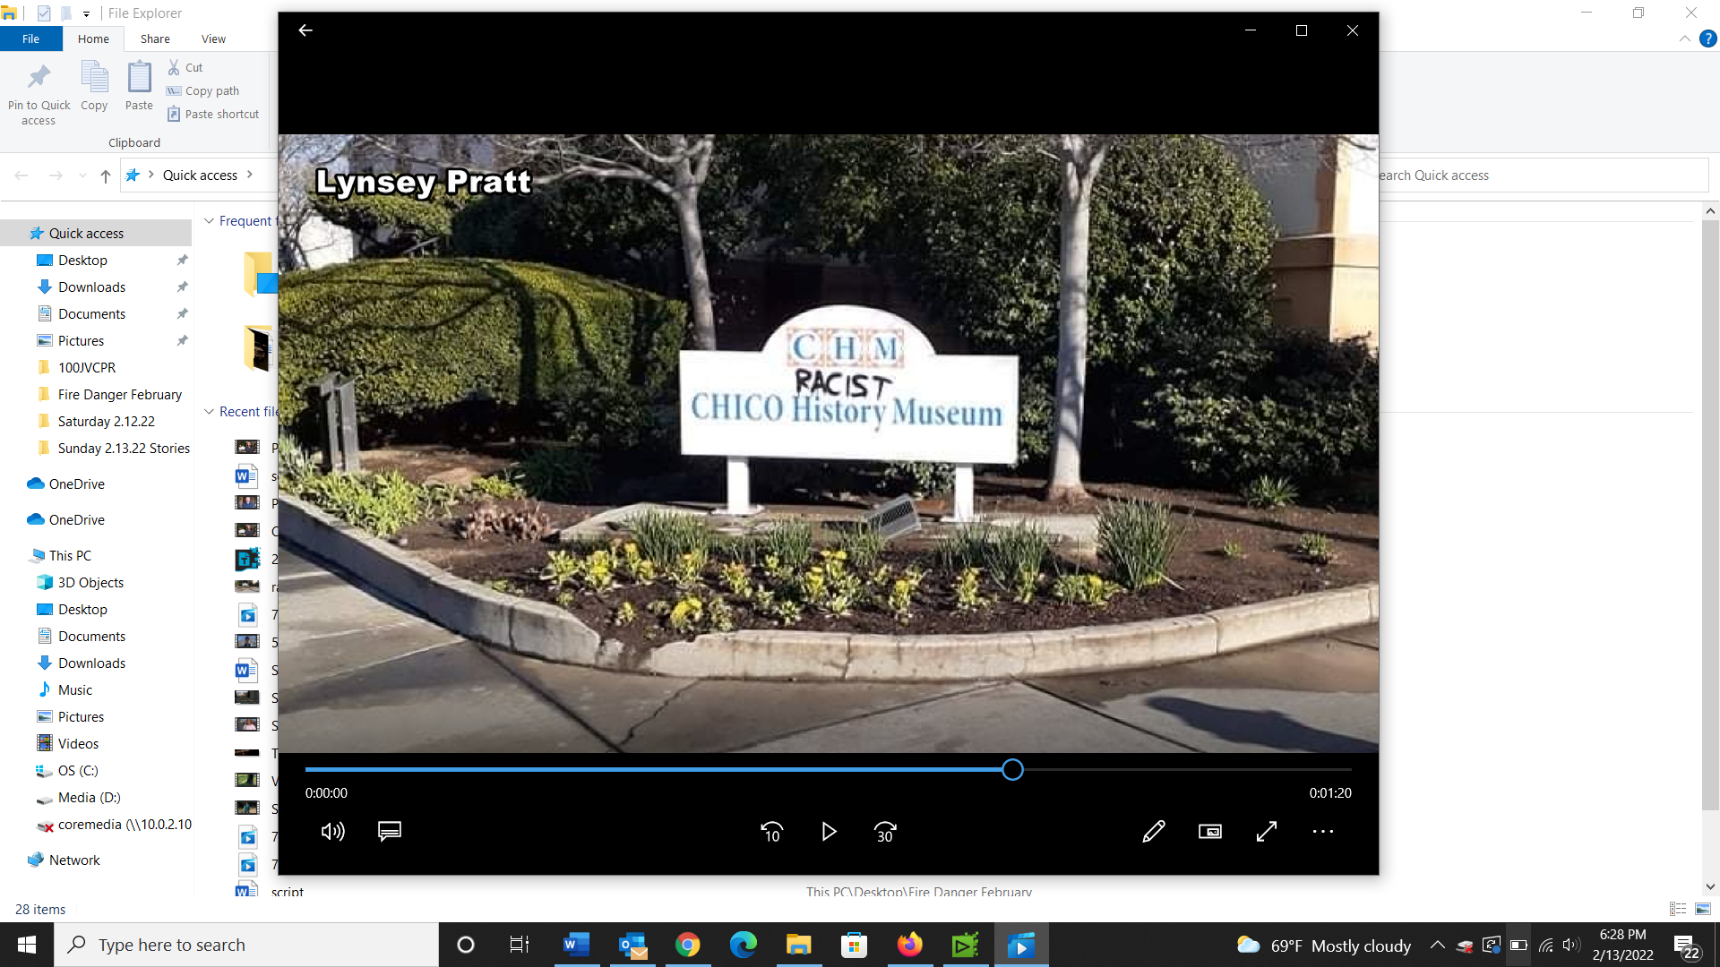Click Paste shortcut in the ribbon
Screen dimensions: 1720x967
coord(213,115)
